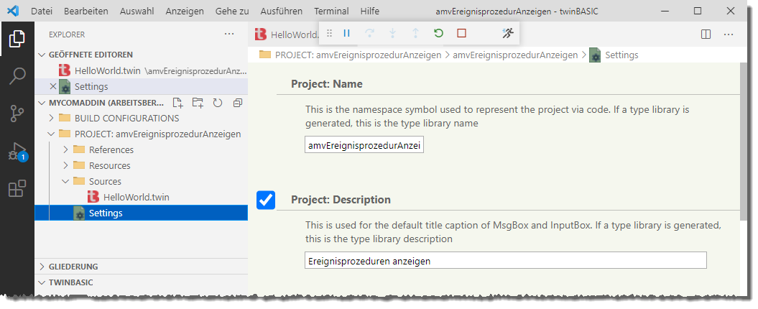Pause the debug session
This screenshot has height=309, width=758.
[x=346, y=33]
